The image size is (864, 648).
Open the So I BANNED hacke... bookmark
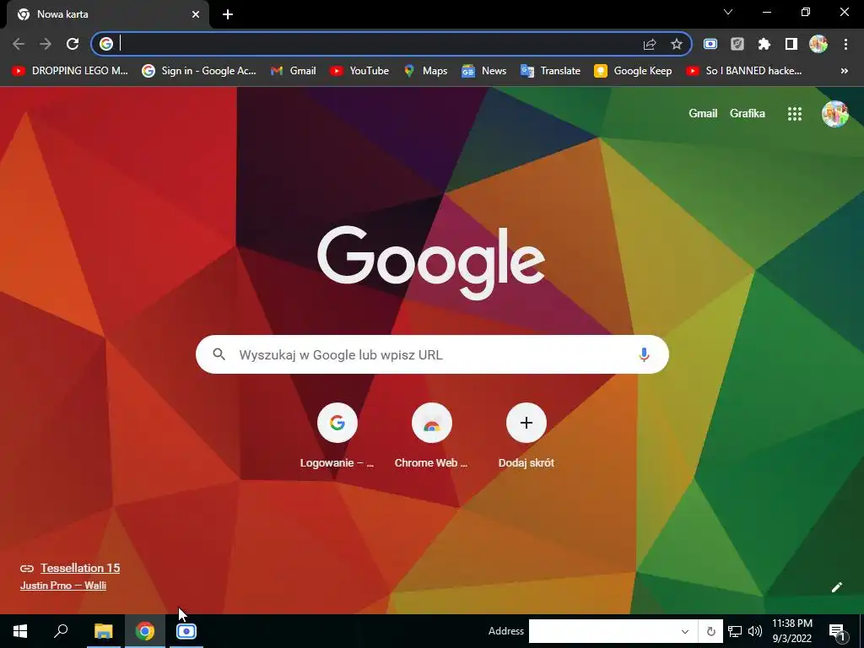click(744, 71)
